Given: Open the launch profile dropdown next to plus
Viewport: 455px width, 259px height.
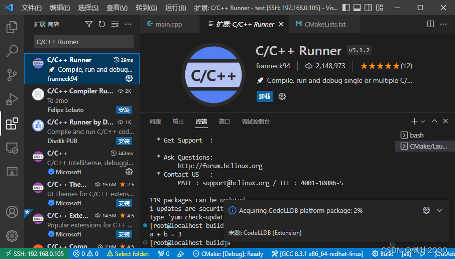Looking at the screenshot, I should (x=423, y=121).
